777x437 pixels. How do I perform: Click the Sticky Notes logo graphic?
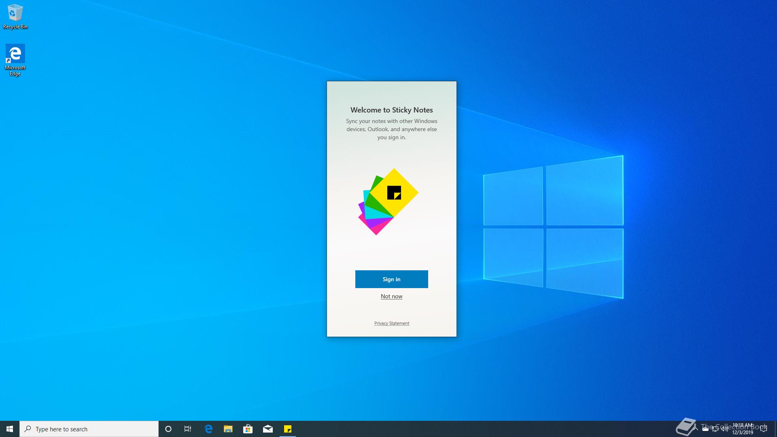(388, 202)
